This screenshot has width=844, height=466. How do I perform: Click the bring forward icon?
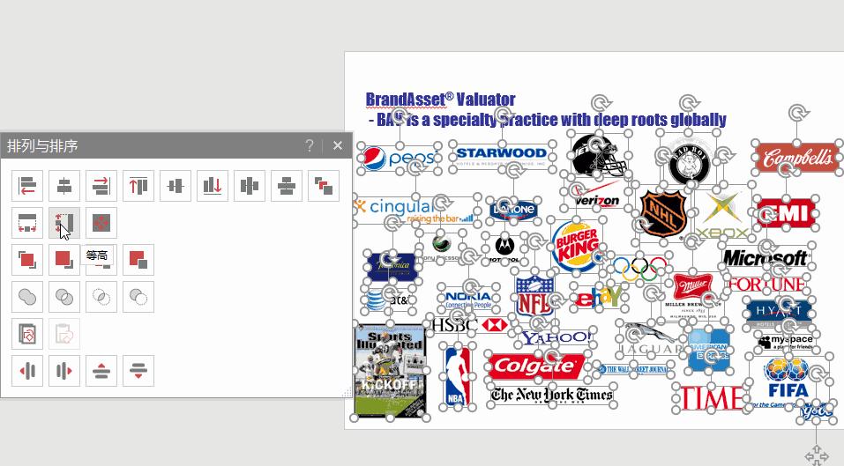pos(64,260)
